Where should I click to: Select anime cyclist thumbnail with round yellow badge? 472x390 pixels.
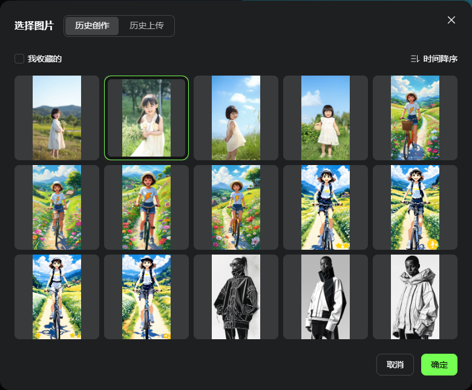click(x=415, y=207)
